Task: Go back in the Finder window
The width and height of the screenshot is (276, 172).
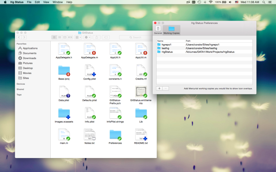Action: point(19,37)
